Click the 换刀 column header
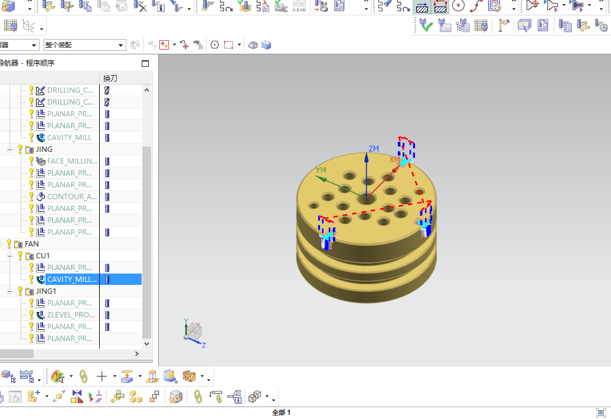The height and width of the screenshot is (419, 611). tap(110, 79)
